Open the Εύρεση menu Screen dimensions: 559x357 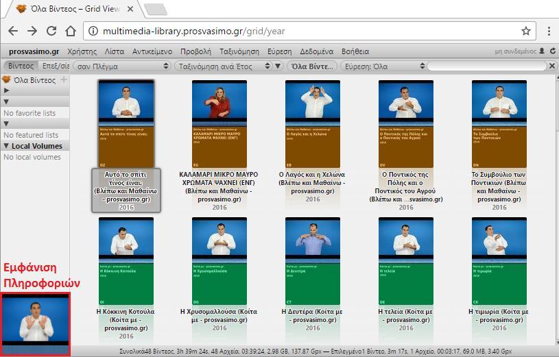[x=280, y=51]
